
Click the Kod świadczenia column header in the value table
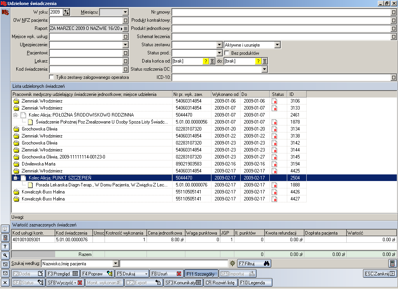(x=73, y=233)
